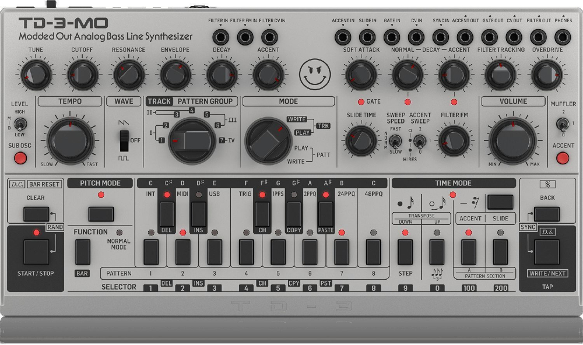Toggle the ACCENT SWEEP switch
The width and height of the screenshot is (583, 345).
(419, 141)
